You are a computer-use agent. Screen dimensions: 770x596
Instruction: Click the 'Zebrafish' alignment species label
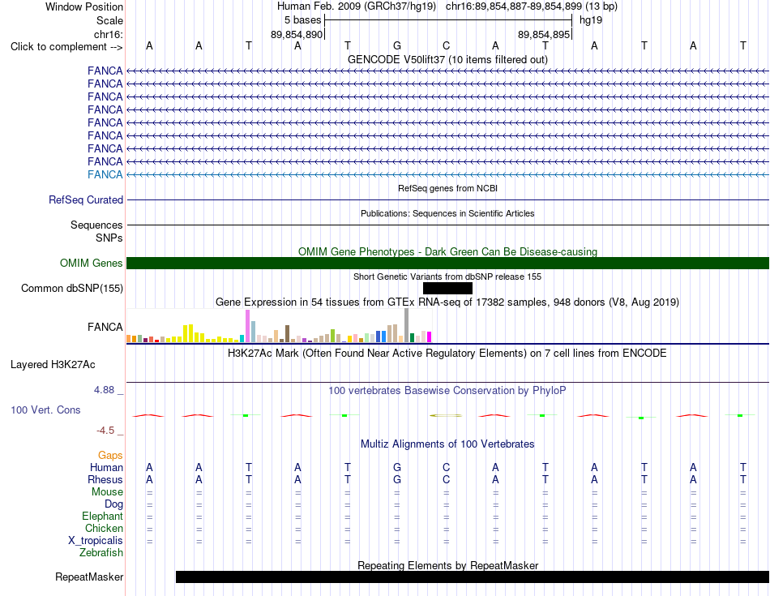pos(101,553)
